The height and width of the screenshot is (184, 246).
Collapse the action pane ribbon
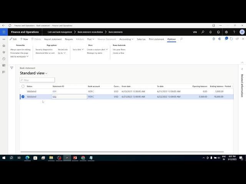(242, 62)
